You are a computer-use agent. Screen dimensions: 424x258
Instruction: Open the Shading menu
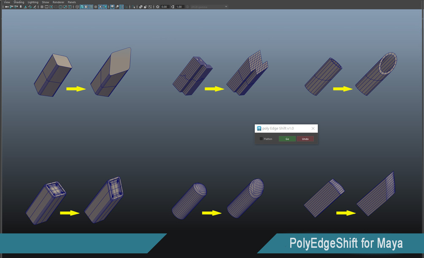pos(19,2)
